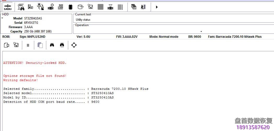Click the capacity value 250 Gb (488 397 168)

click(38, 31)
